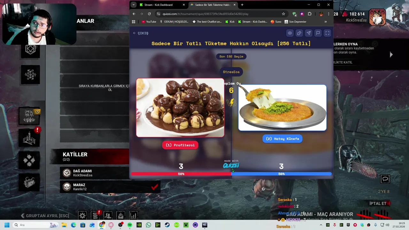Open Son Depremler bookmark
The width and height of the screenshot is (409, 230).
(x=296, y=22)
